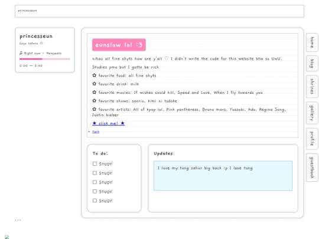
Task: Click the 'favorite shows: sanrio, kimi ni todoke' text
Action: click(138, 101)
